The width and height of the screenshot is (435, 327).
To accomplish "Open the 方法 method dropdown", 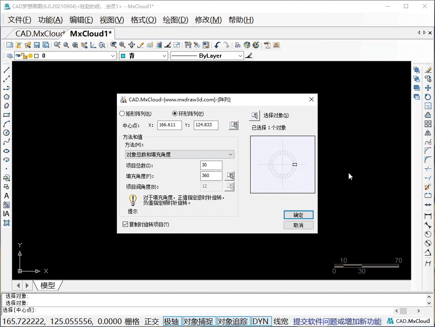I will [x=179, y=155].
